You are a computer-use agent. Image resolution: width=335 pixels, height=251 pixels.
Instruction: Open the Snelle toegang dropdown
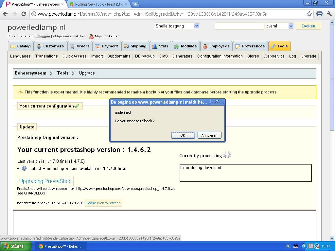click(177, 26)
